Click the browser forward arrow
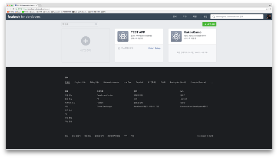Viewport: 278px width, 158px height. [x=10, y=9]
